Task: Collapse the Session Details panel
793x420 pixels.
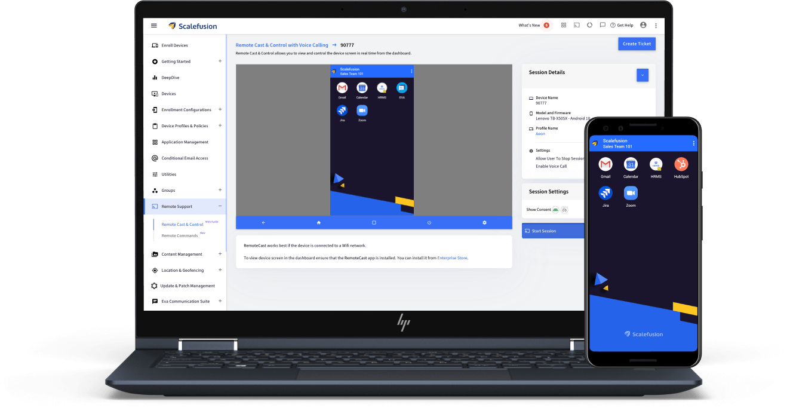Action: [x=642, y=75]
